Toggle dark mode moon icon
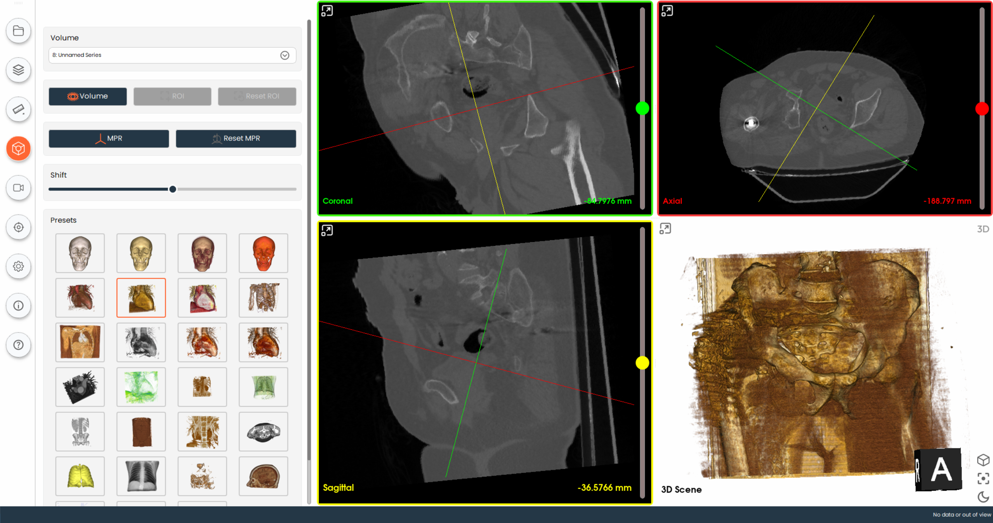Image resolution: width=993 pixels, height=523 pixels. 983,497
